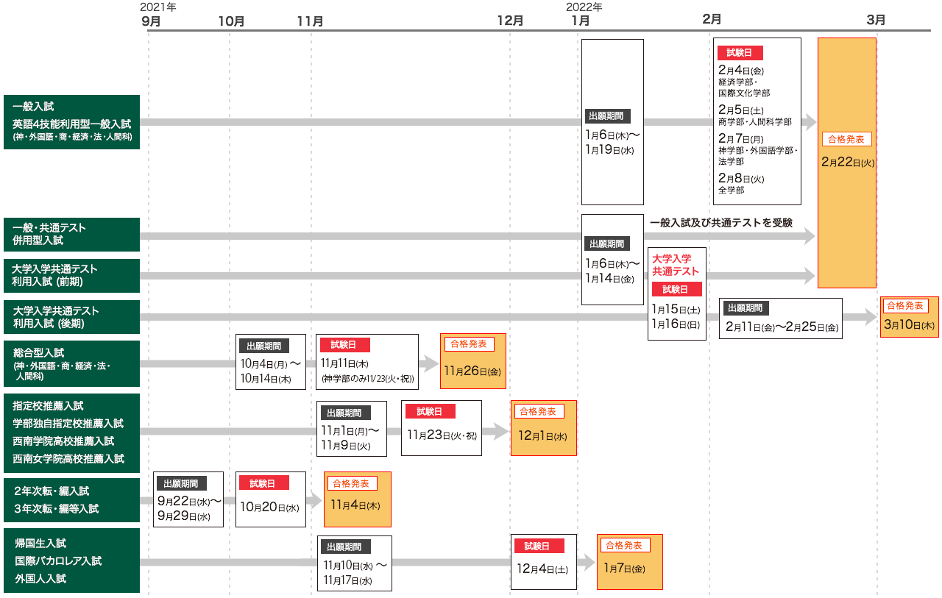Select the 2月7日(月) exam date

pyautogui.click(x=741, y=138)
